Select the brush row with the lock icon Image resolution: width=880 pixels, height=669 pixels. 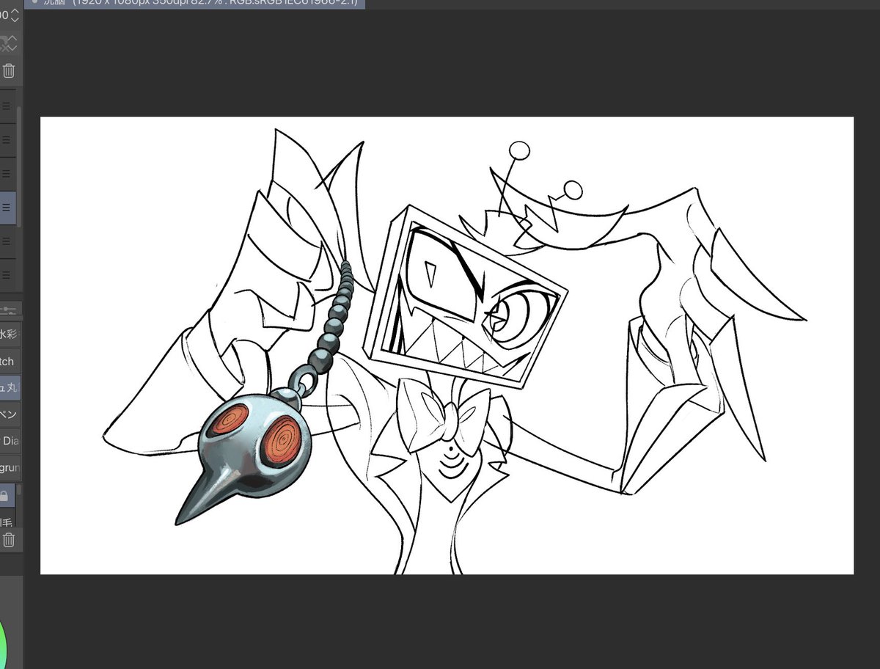pyautogui.click(x=7, y=496)
